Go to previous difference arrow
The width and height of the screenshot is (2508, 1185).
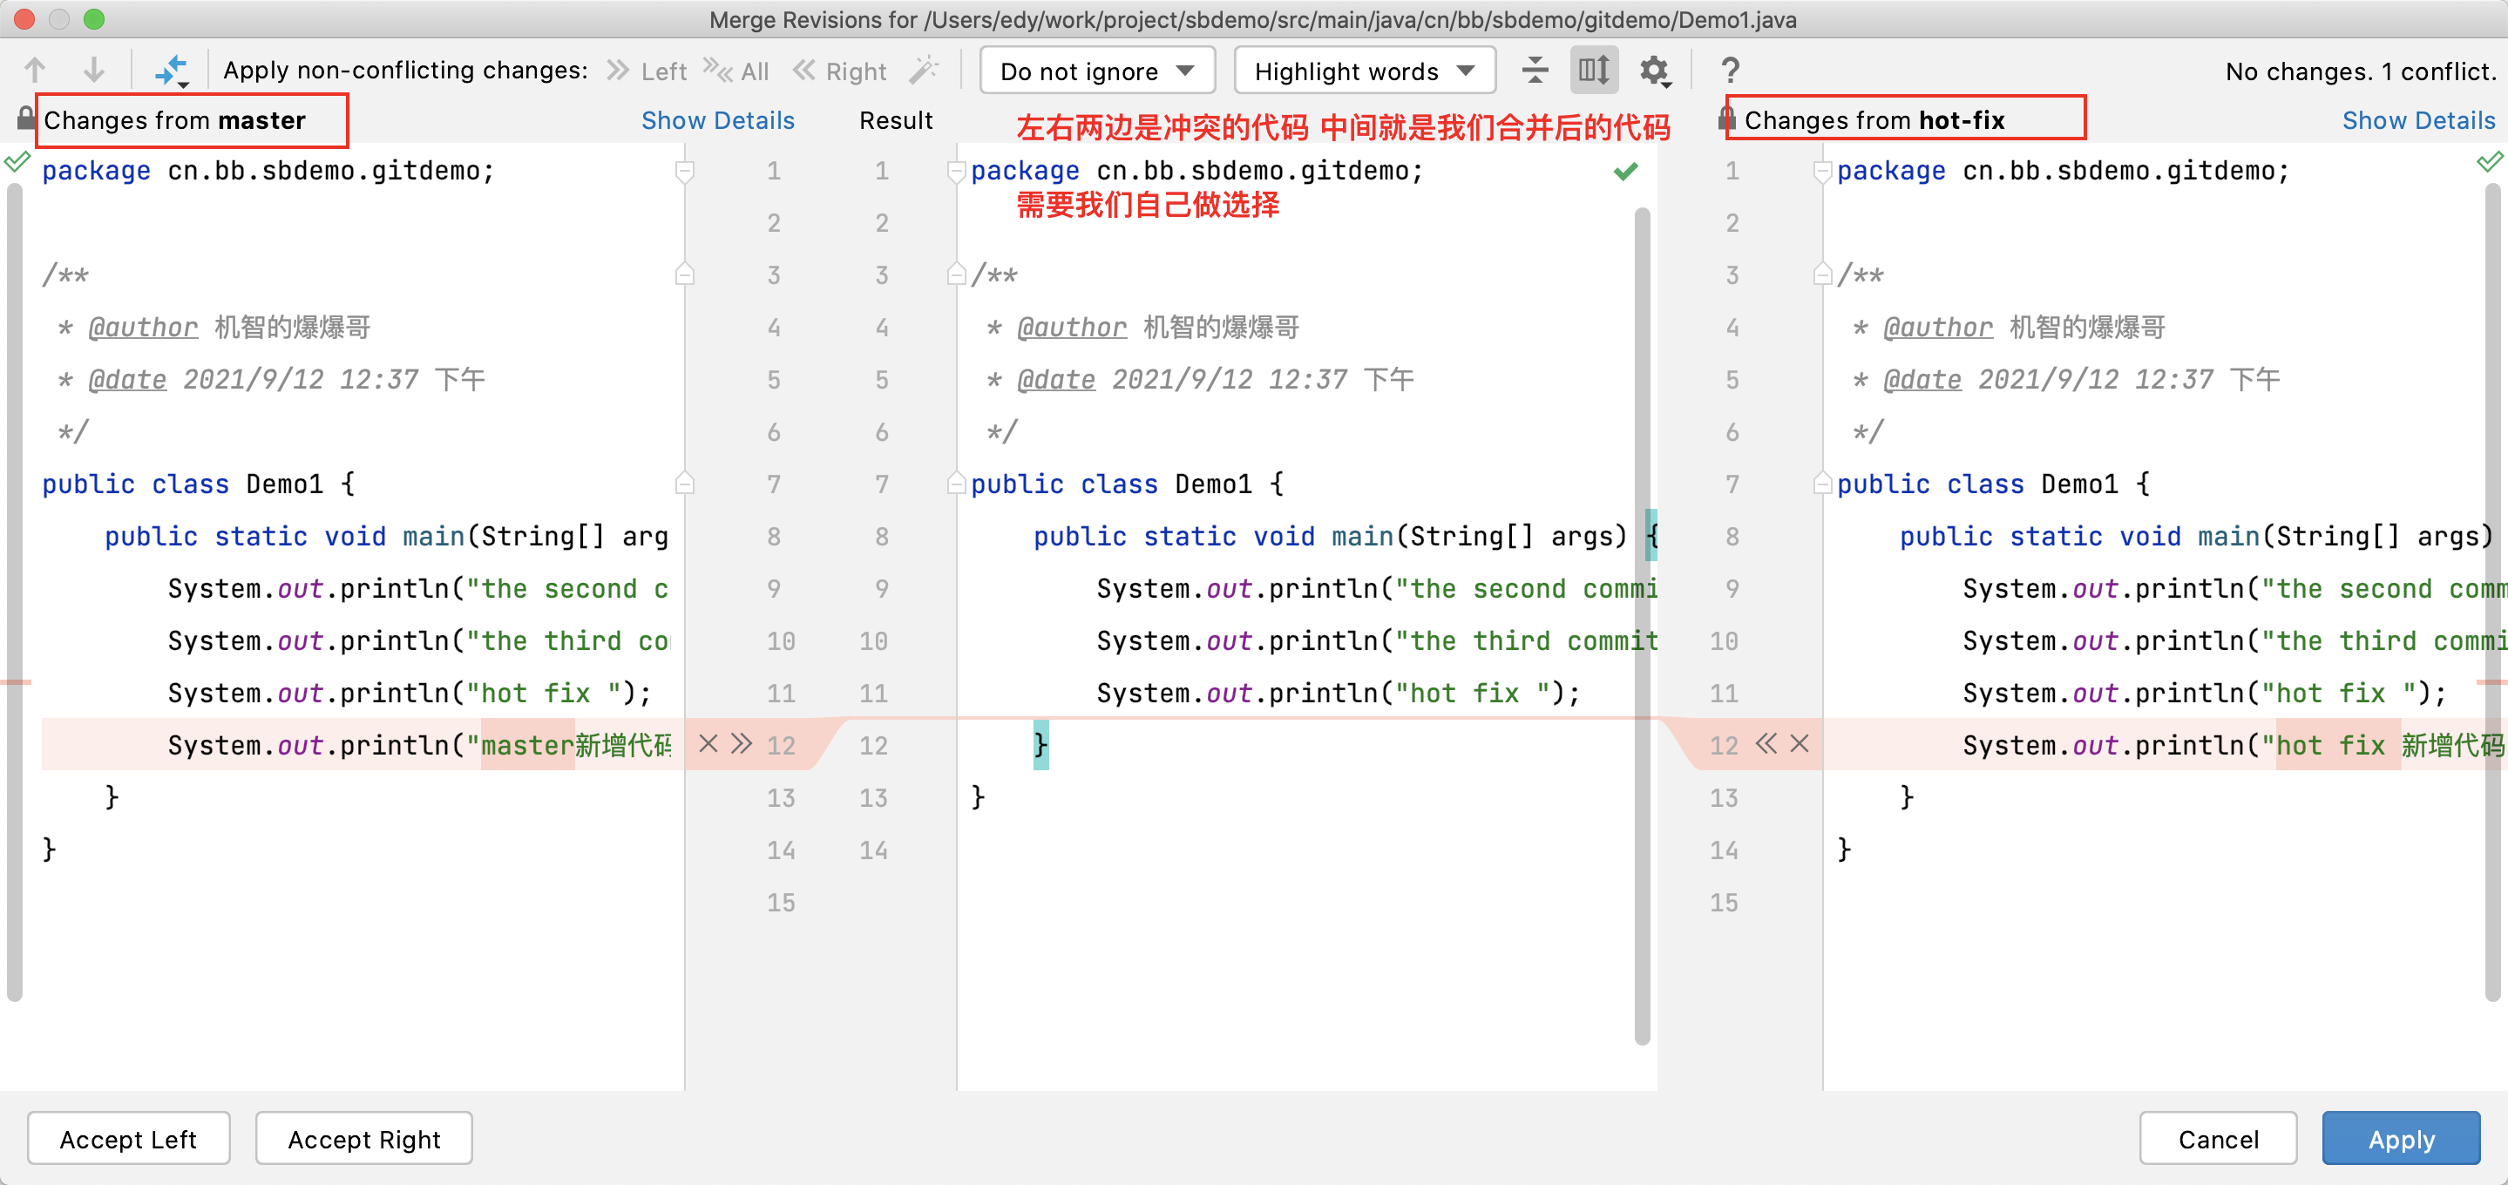coord(35,70)
